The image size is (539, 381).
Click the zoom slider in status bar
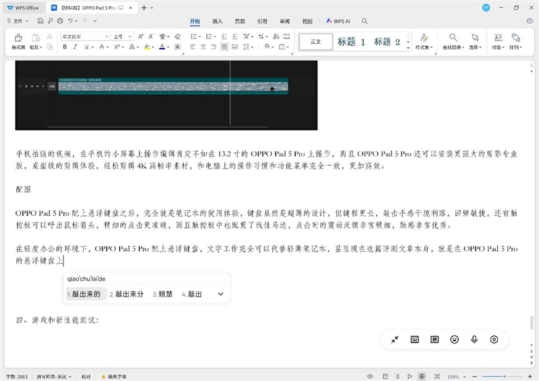(502, 376)
